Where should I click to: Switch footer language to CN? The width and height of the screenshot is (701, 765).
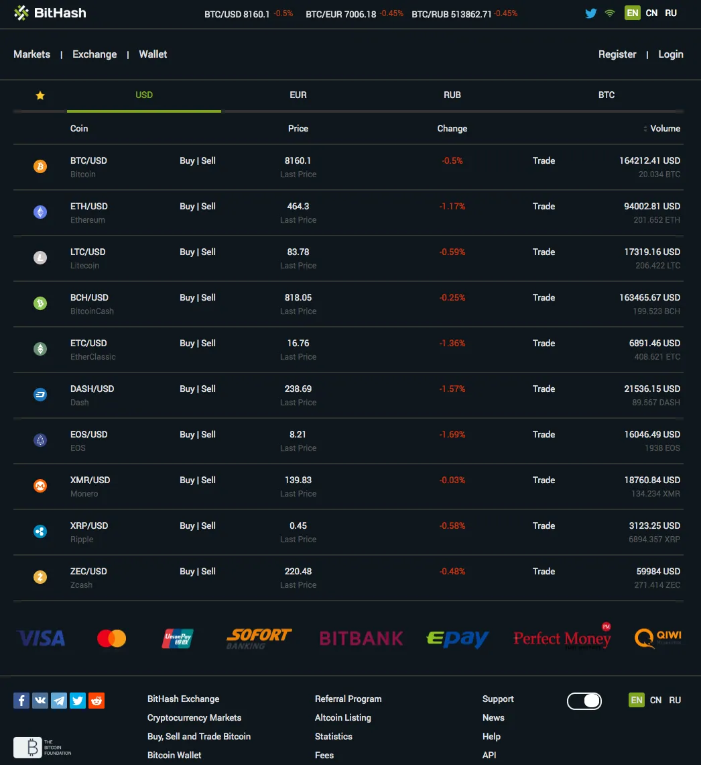(655, 700)
